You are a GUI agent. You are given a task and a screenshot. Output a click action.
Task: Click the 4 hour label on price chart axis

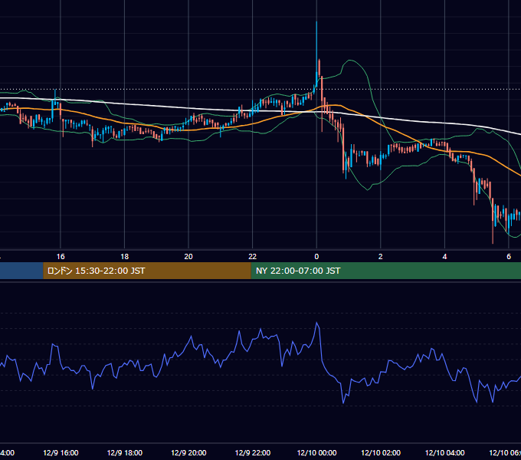click(444, 257)
